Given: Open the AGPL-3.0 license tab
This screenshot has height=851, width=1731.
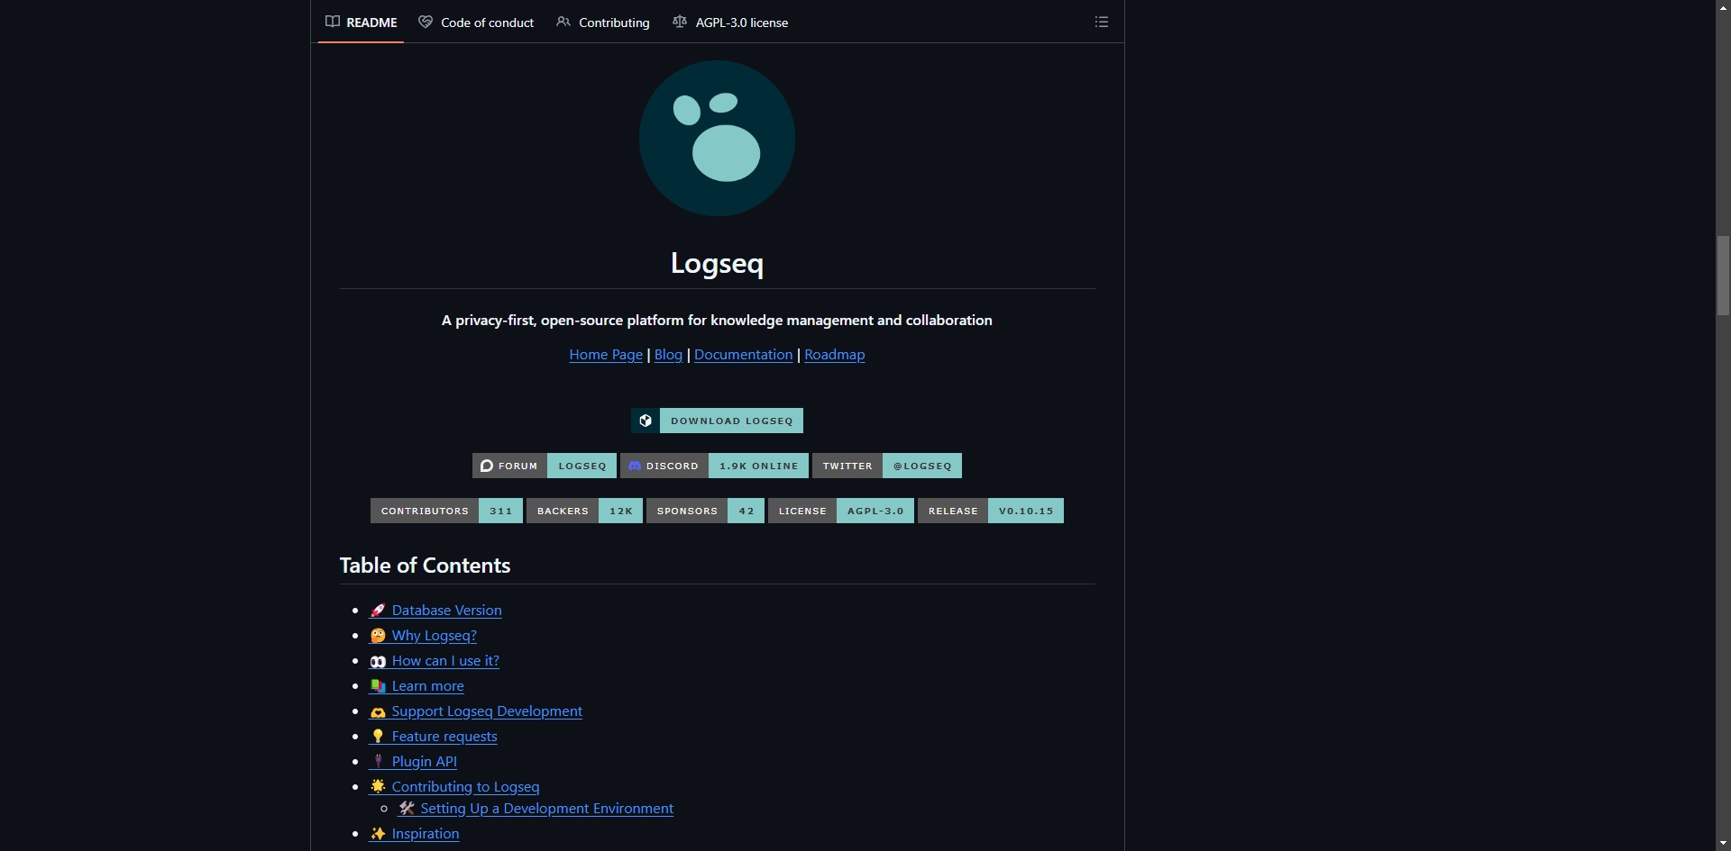Looking at the screenshot, I should tap(730, 22).
